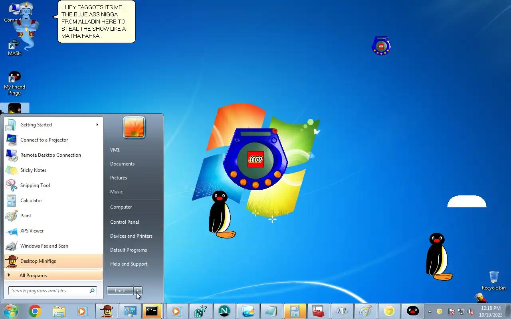Open Calculator in Start menu
Viewport: 511px width, 319px height.
pyautogui.click(x=53, y=201)
